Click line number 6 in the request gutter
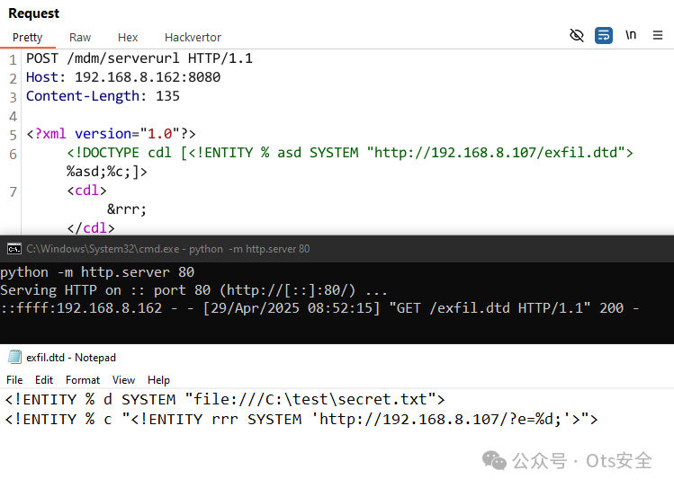The height and width of the screenshot is (488, 674). pos(13,154)
